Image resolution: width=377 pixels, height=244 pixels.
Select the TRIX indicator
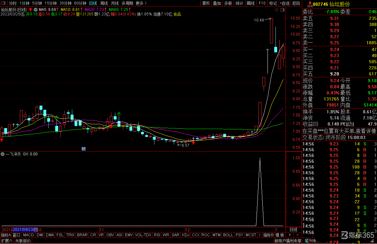pos(70,235)
